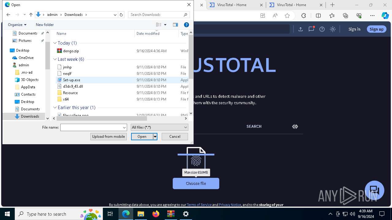392x220 pixels.
Task: Click the Sign in link
Action: 354,29
